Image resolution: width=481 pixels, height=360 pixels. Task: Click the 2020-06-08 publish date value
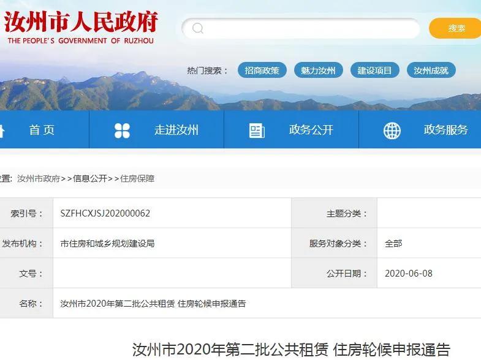(409, 274)
